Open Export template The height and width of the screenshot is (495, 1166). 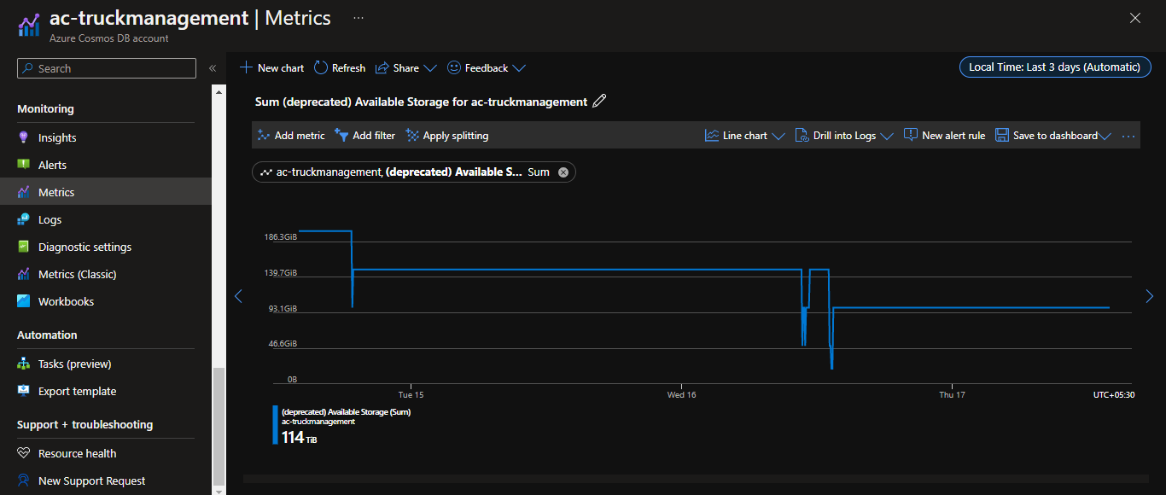77,391
